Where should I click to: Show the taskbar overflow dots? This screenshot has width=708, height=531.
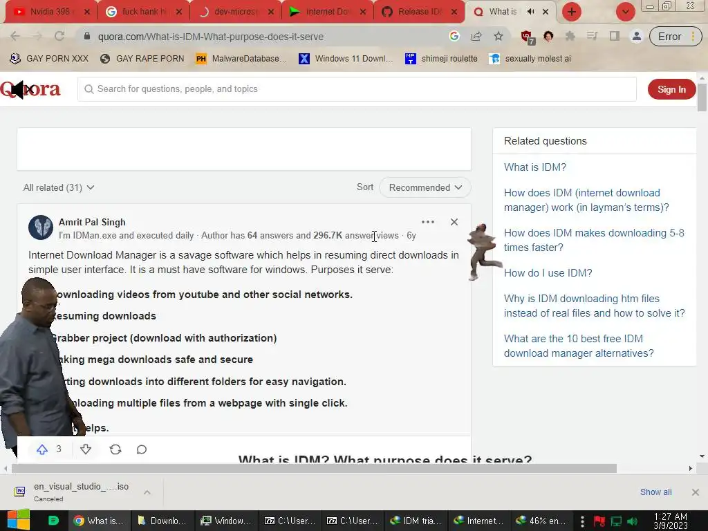(x=582, y=521)
